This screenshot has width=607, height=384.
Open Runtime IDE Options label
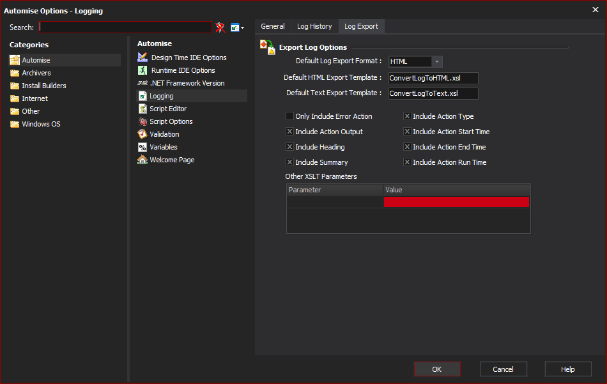tap(183, 70)
